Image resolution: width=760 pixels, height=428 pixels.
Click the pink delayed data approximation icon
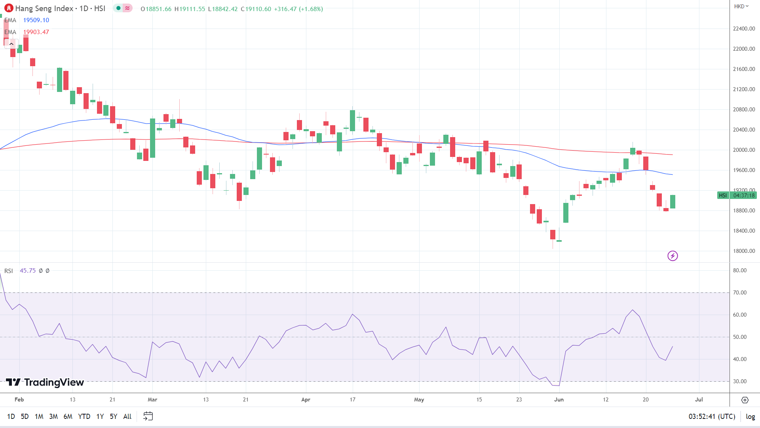pyautogui.click(x=127, y=8)
